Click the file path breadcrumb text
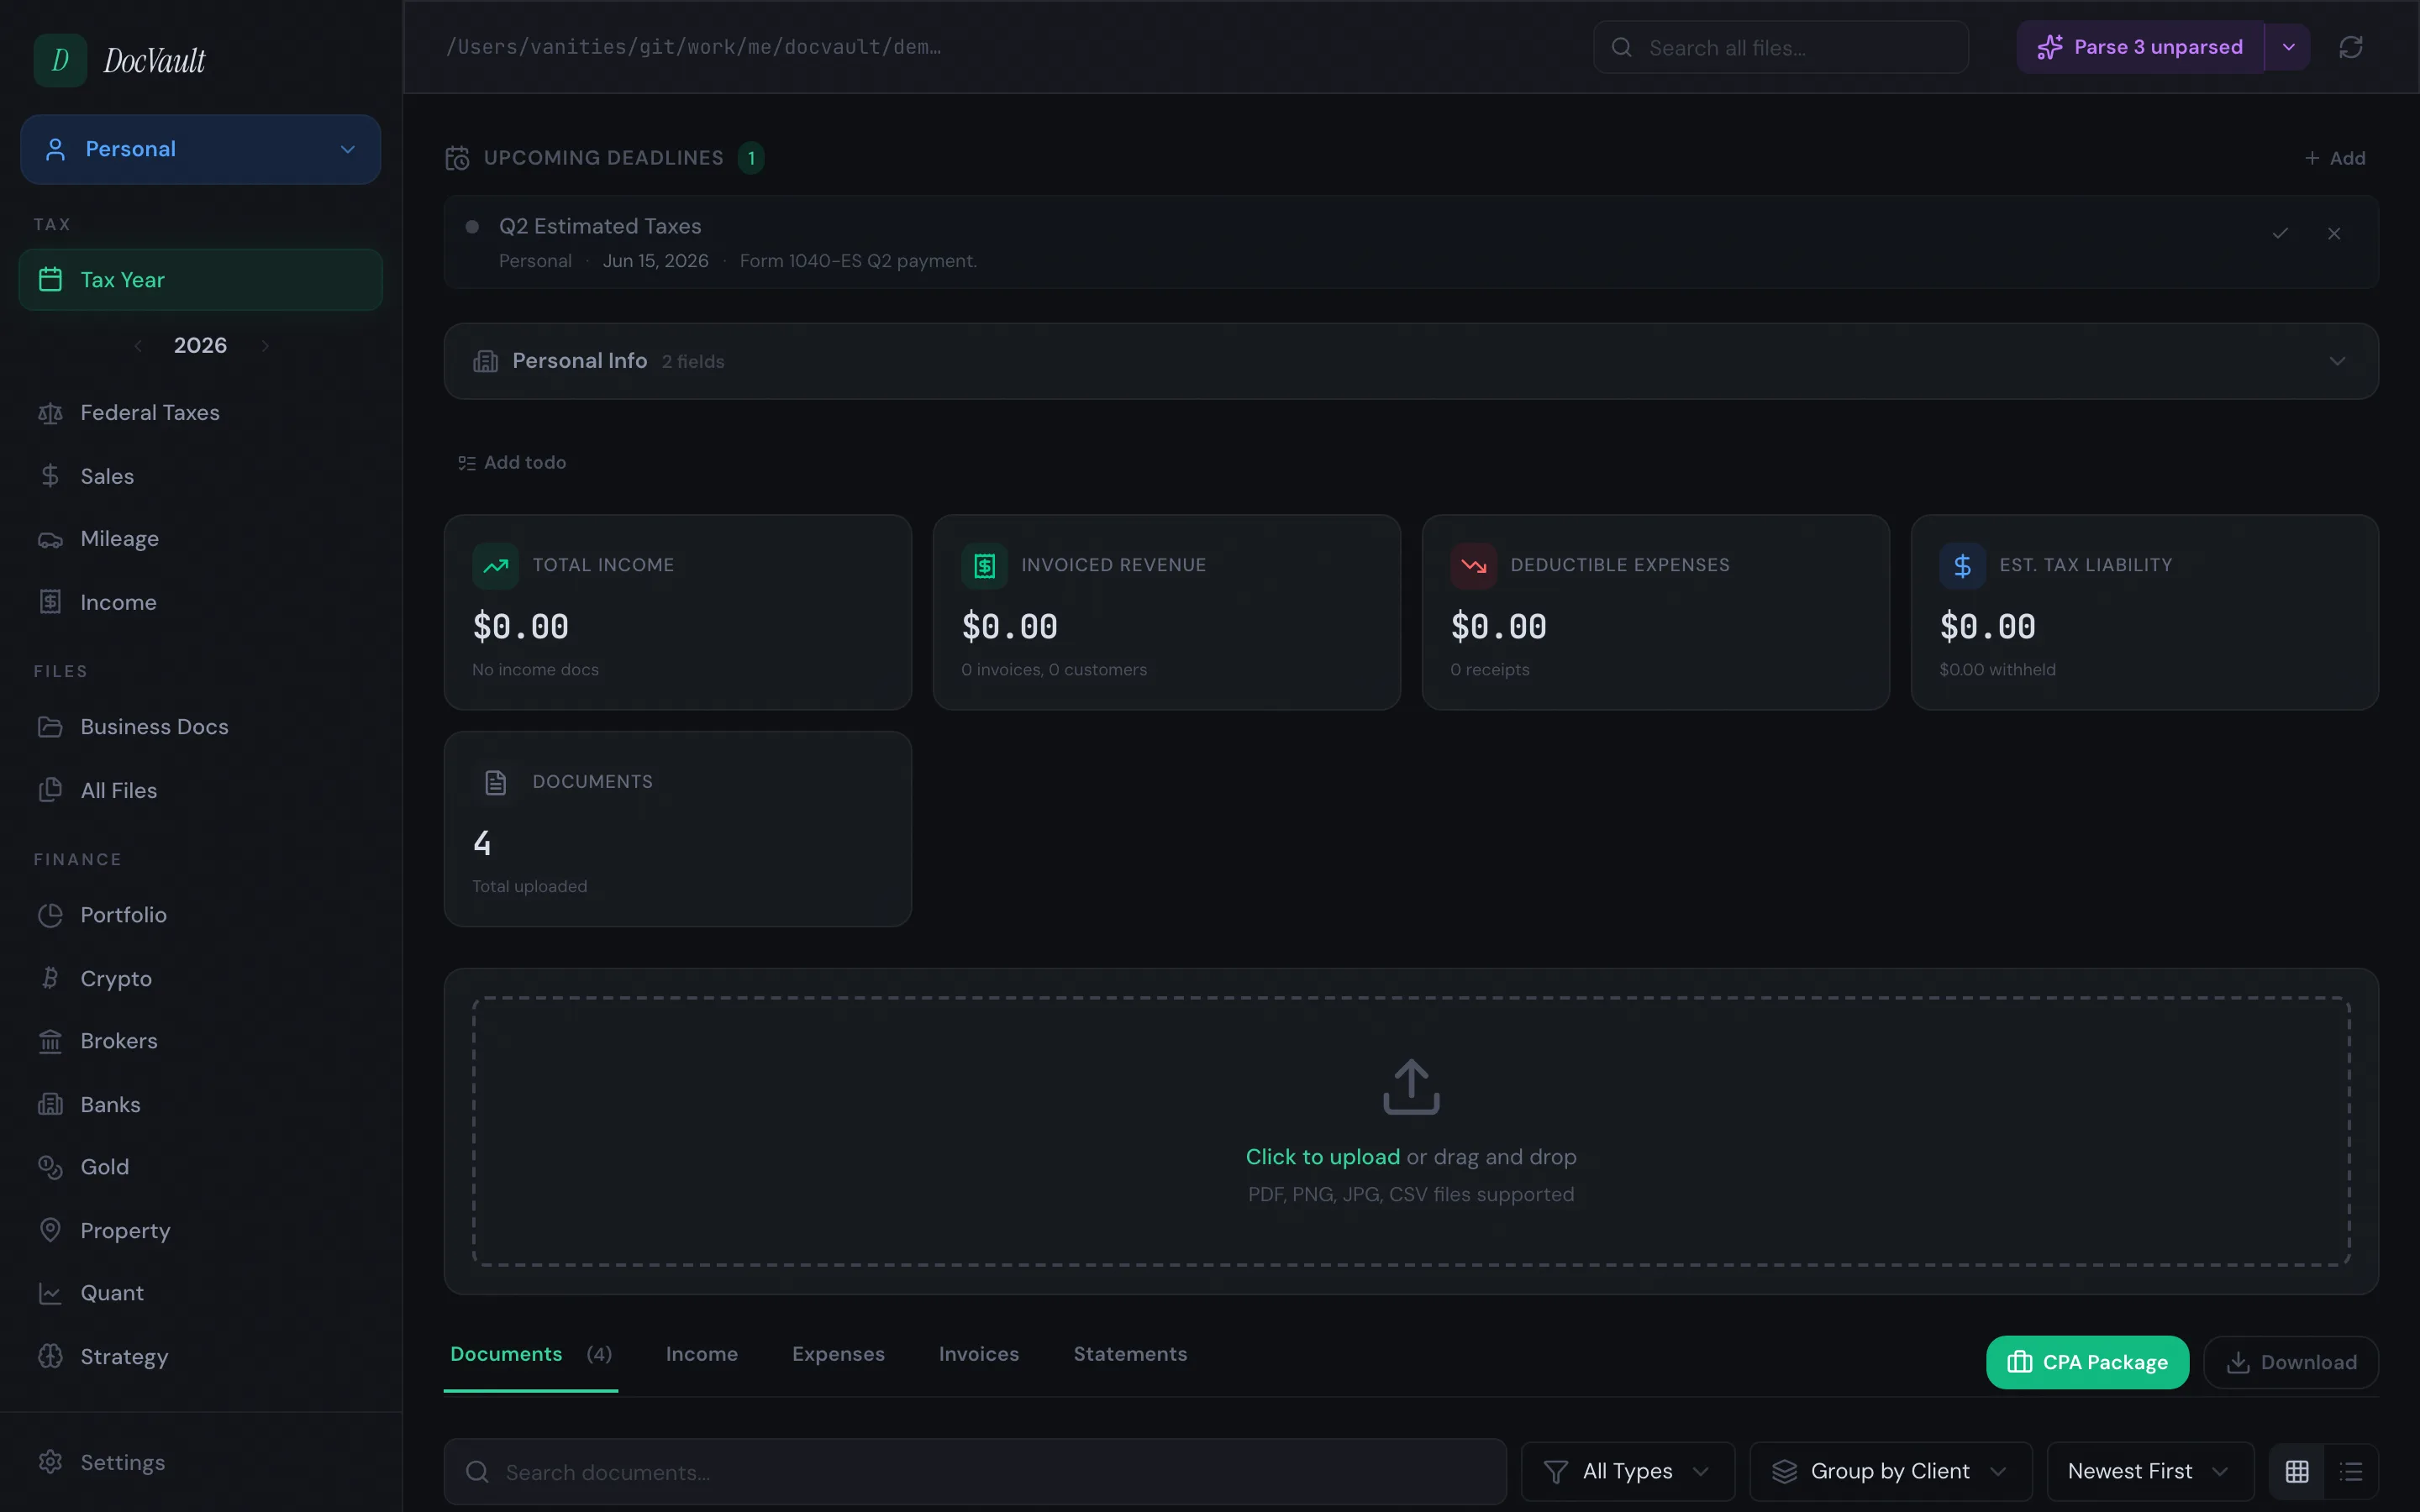Screen dimensions: 2420x1512 (693, 47)
